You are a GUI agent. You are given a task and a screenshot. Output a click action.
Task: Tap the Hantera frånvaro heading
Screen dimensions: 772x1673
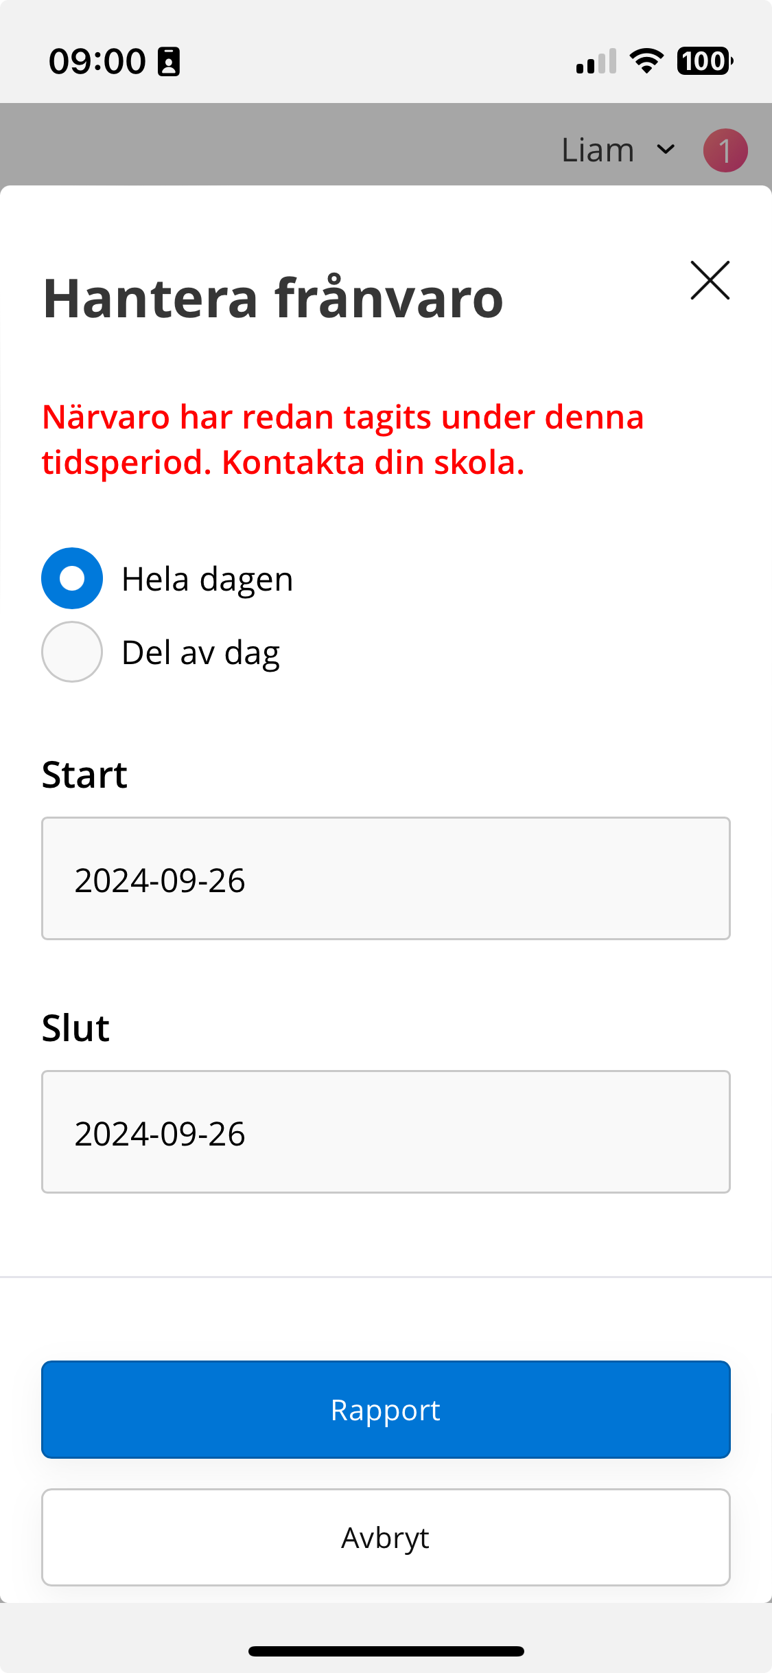[x=273, y=298]
